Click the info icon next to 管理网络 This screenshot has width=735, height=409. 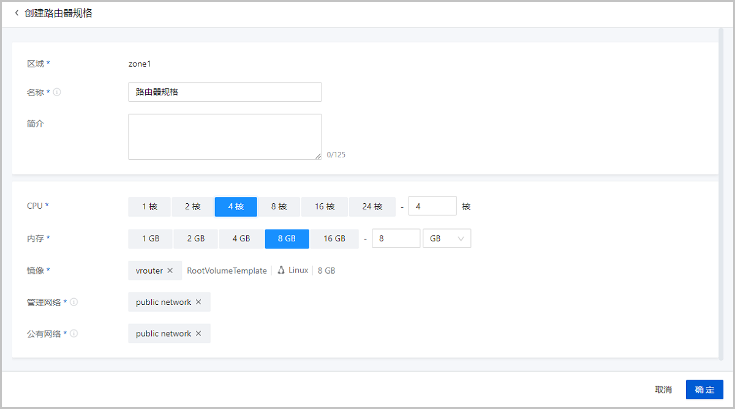73,301
